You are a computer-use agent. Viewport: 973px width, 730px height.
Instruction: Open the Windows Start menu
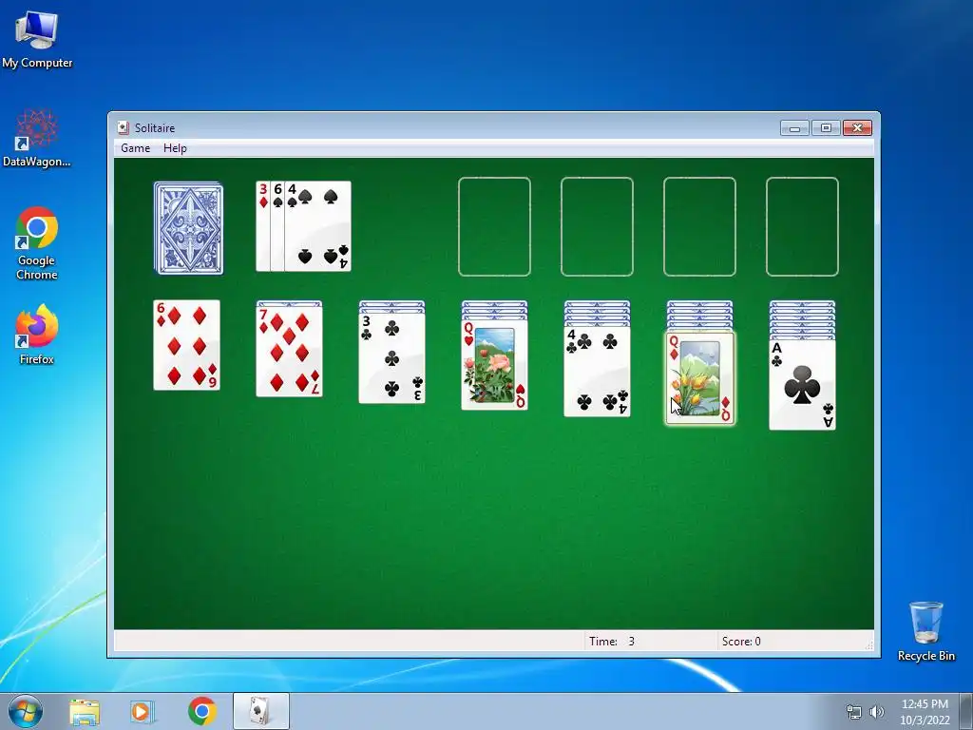(26, 711)
